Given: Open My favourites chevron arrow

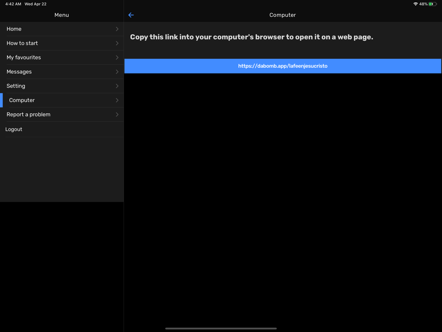Looking at the screenshot, I should point(117,57).
